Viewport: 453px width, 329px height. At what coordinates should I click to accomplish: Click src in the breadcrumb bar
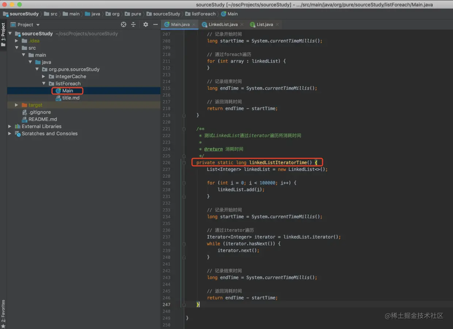pyautogui.click(x=51, y=14)
